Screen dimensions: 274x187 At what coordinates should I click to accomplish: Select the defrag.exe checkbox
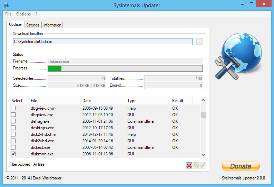(x=13, y=121)
